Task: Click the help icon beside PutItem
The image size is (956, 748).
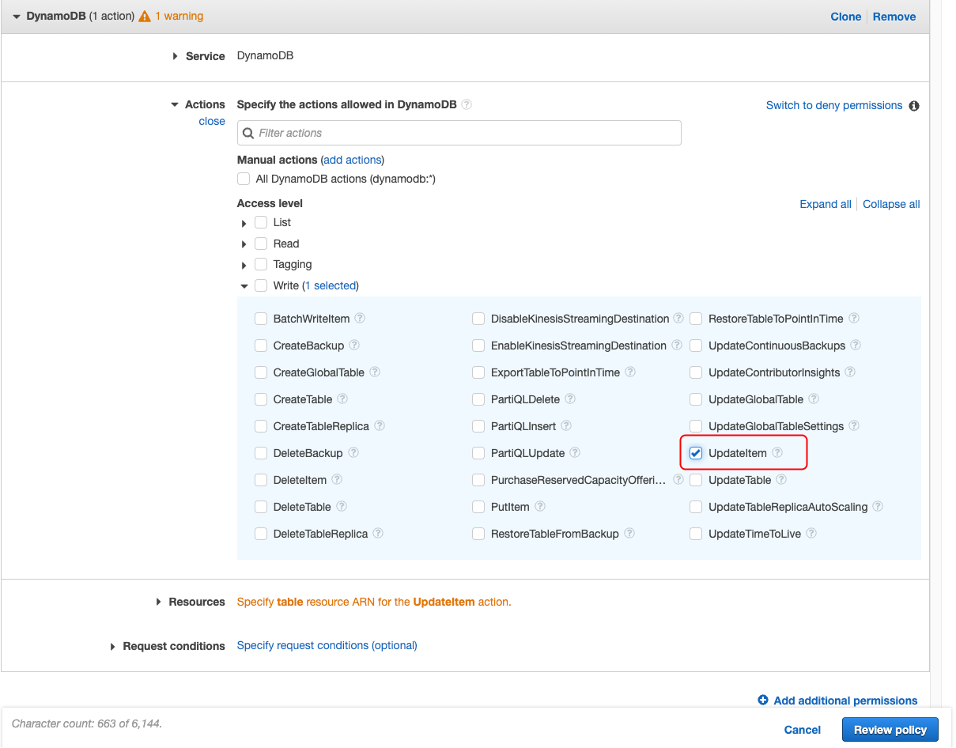Action: (x=539, y=507)
